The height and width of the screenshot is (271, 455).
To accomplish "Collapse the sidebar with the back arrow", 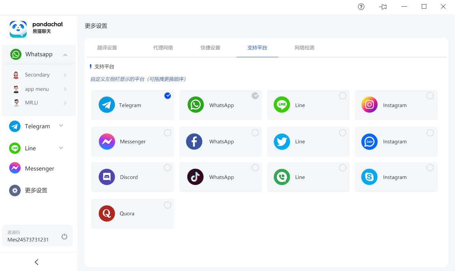I will pos(37,262).
